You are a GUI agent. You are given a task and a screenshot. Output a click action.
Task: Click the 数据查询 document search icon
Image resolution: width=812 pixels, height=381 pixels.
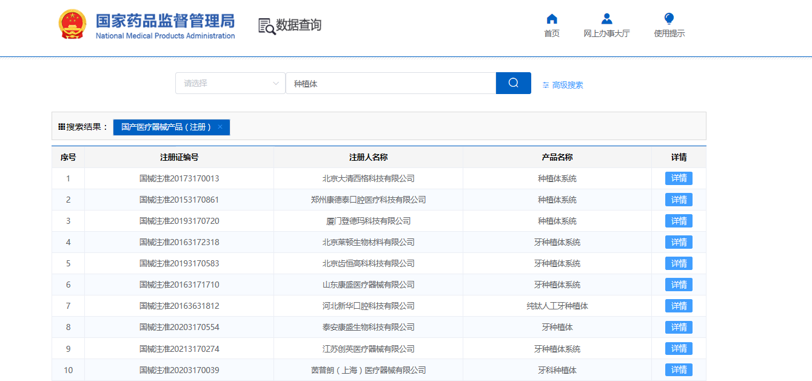pos(266,25)
